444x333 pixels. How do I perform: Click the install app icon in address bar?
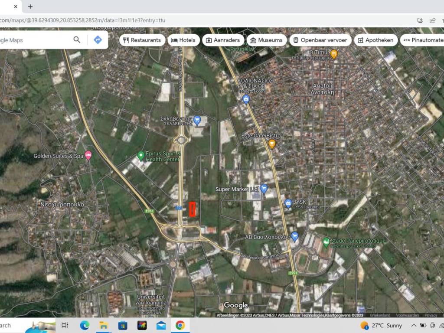[420, 20]
